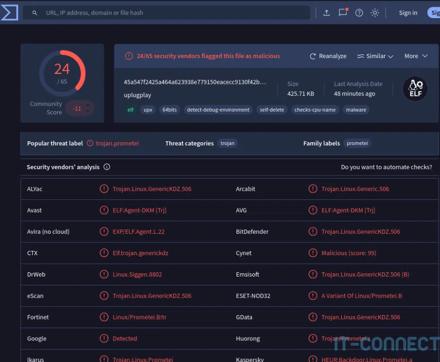
Task: Click the Reanalyze button
Action: click(328, 56)
